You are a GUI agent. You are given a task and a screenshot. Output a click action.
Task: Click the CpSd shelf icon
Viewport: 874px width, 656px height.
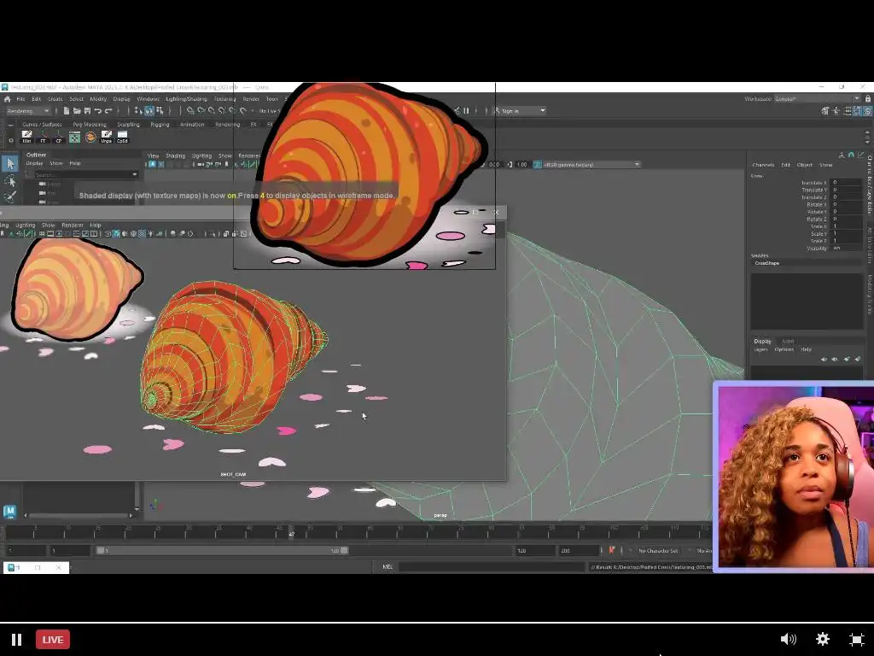[x=122, y=137]
